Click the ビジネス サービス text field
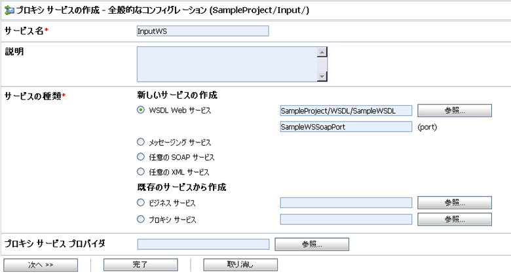511x274 pixels. pyautogui.click(x=346, y=203)
